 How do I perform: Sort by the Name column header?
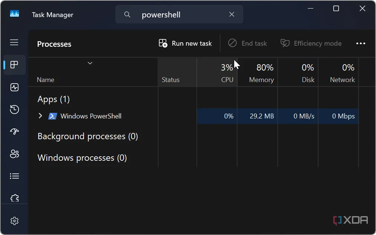point(93,72)
